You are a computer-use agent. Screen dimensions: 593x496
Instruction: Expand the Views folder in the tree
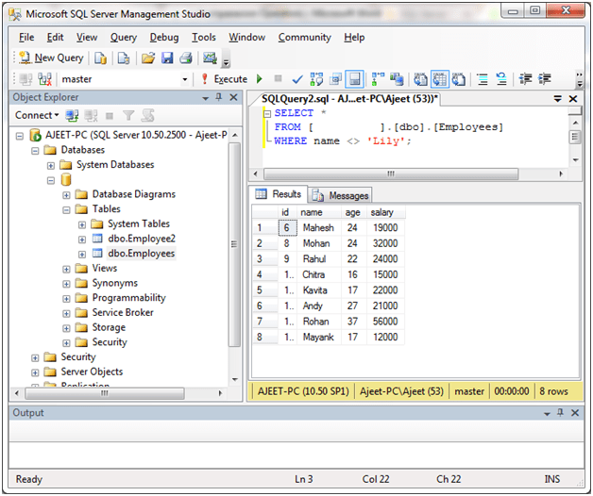point(67,269)
